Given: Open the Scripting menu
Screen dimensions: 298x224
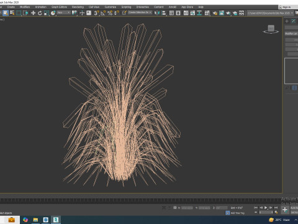Looking at the screenshot, I should pos(126,7).
